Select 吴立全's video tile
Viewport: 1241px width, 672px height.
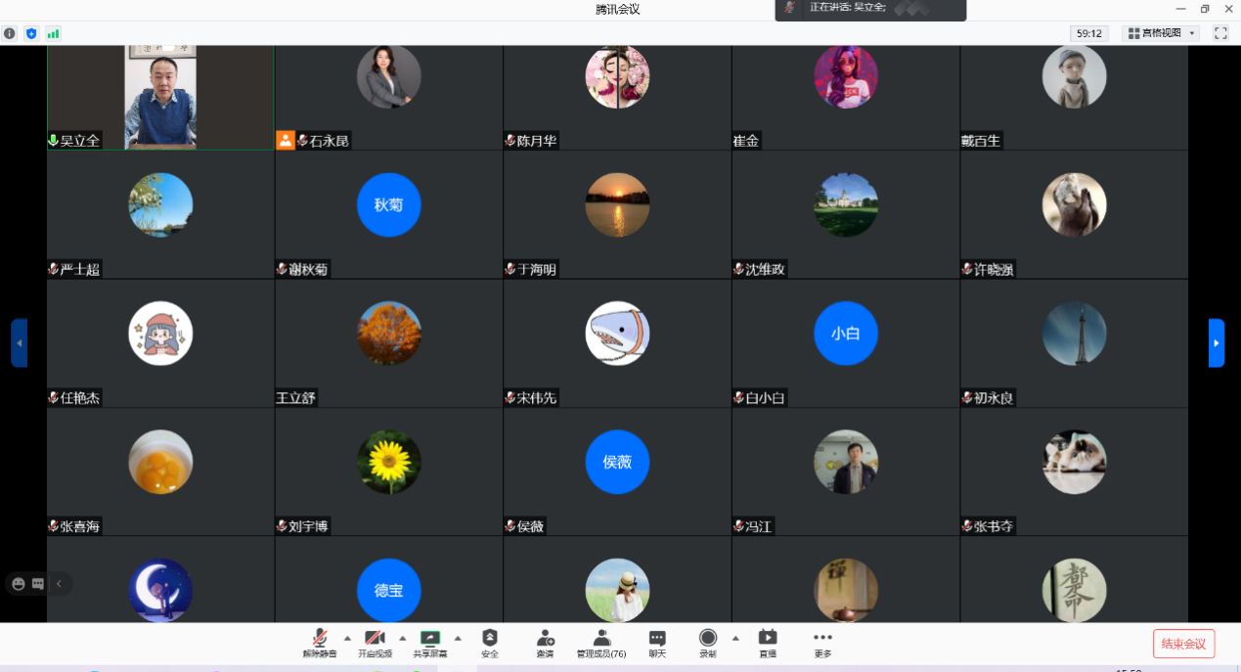coord(160,97)
